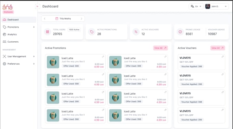Open the John D. account dropdown arrow

(225, 6)
